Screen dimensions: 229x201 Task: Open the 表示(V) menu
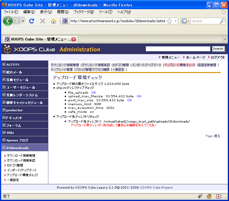pos(46,12)
